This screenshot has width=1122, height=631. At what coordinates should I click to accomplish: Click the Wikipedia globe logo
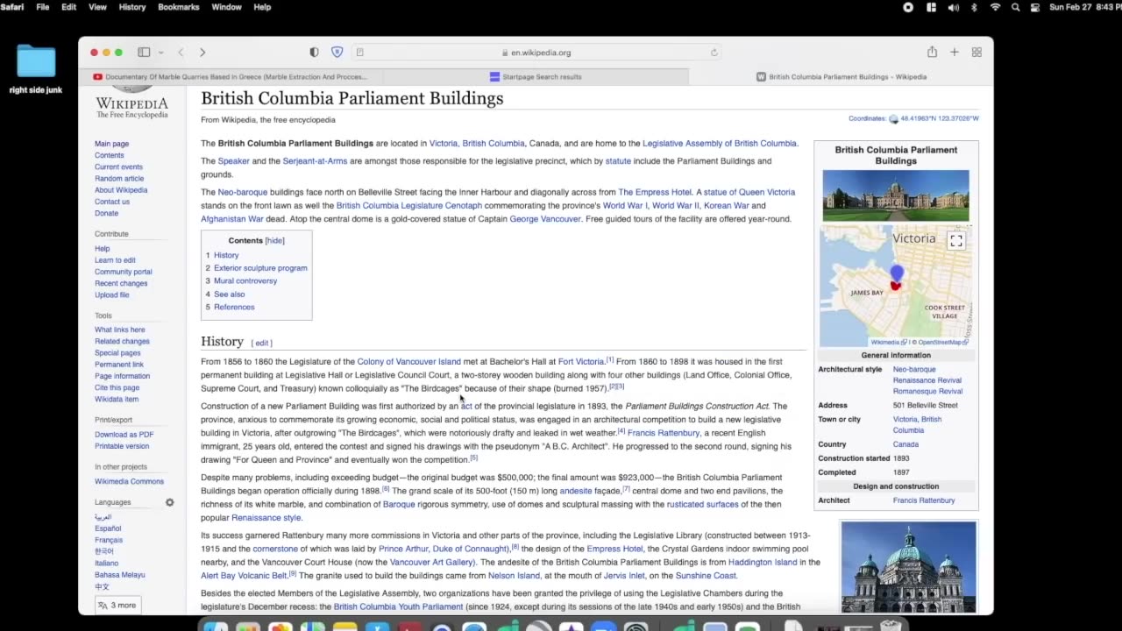[131, 89]
